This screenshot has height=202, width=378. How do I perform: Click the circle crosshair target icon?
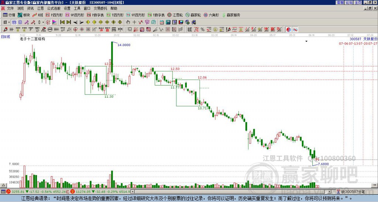75,29
